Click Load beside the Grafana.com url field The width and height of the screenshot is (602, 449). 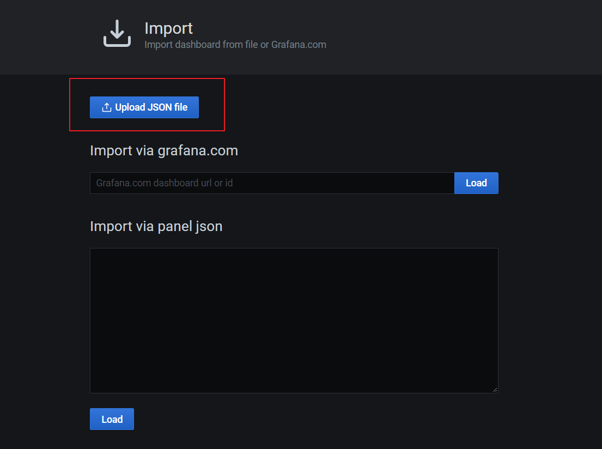(x=476, y=183)
